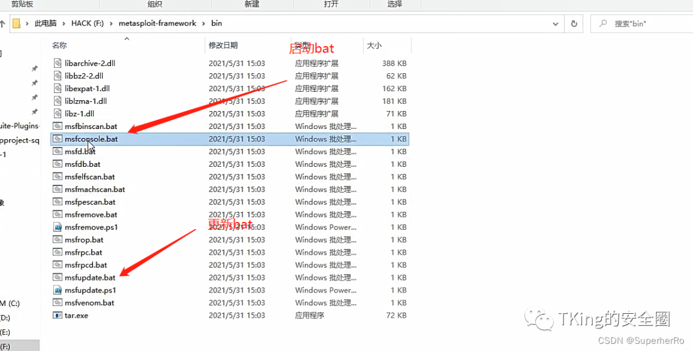Click msfvenom.bat file name
The width and height of the screenshot is (693, 351).
(89, 303)
